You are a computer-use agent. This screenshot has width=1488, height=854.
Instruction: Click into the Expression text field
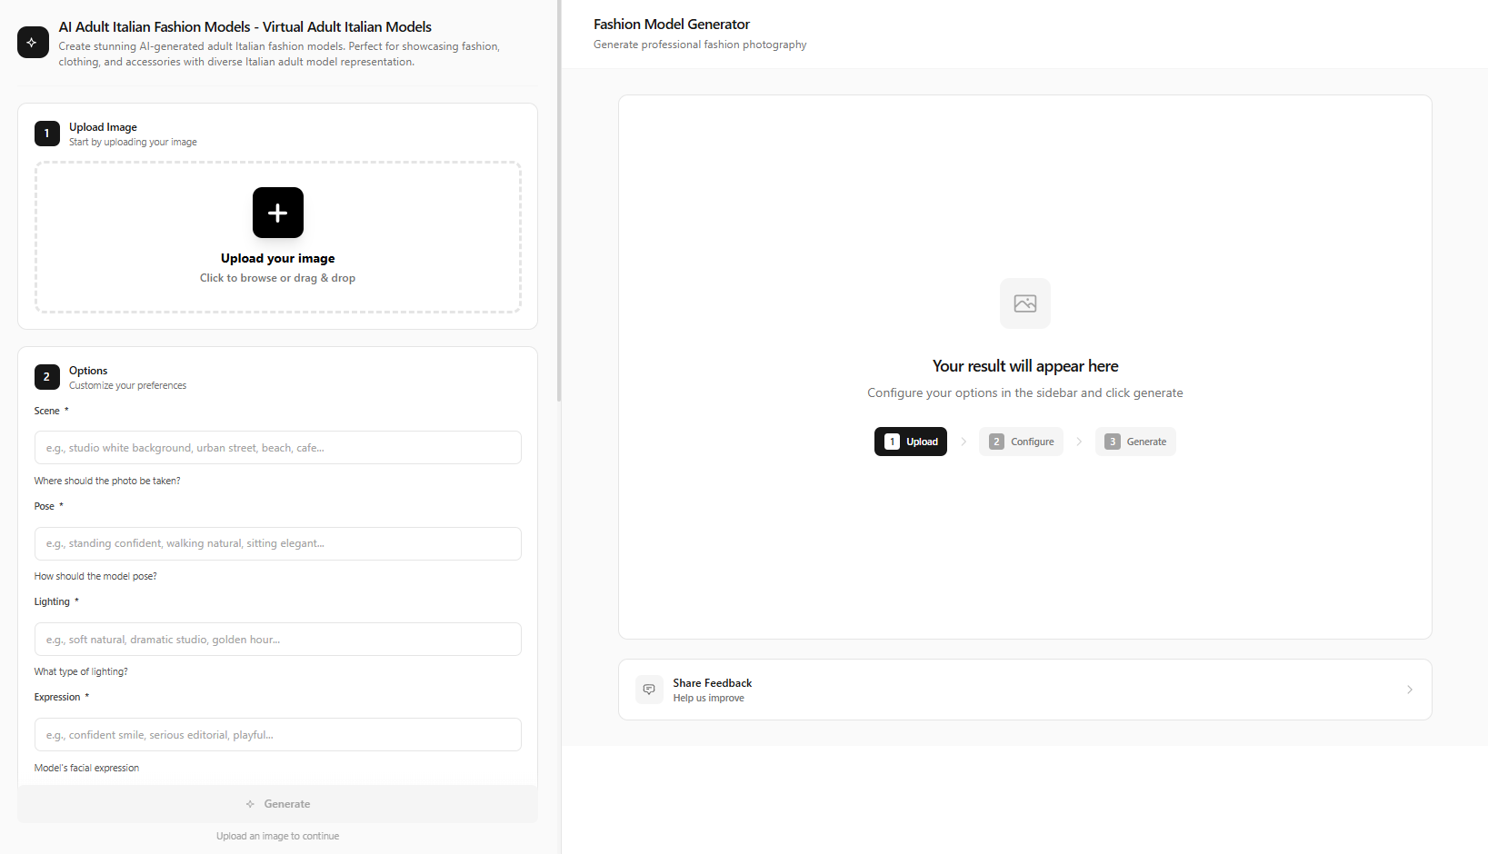click(277, 735)
